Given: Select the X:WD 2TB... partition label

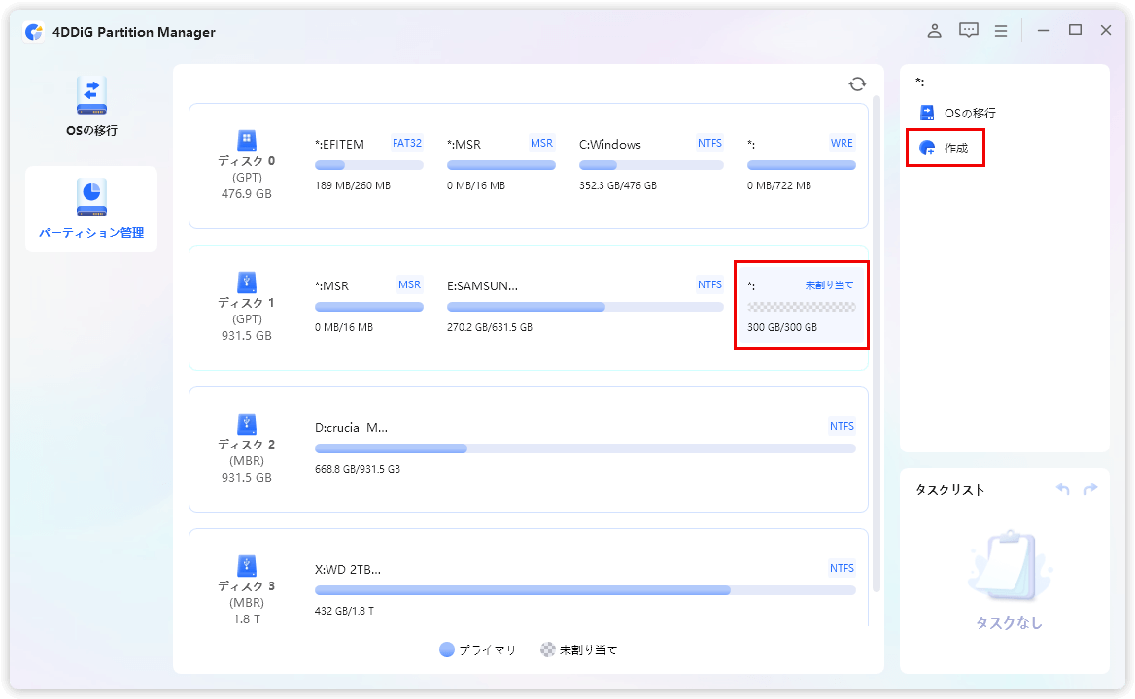Looking at the screenshot, I should (x=348, y=569).
